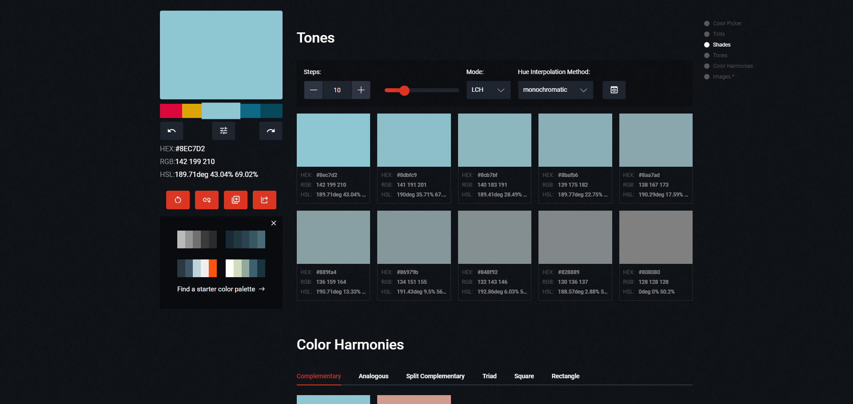Click RGB value 141 191 201

[411, 185]
